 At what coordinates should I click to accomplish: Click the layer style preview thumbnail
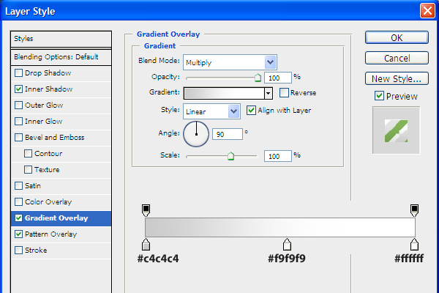tap(396, 130)
